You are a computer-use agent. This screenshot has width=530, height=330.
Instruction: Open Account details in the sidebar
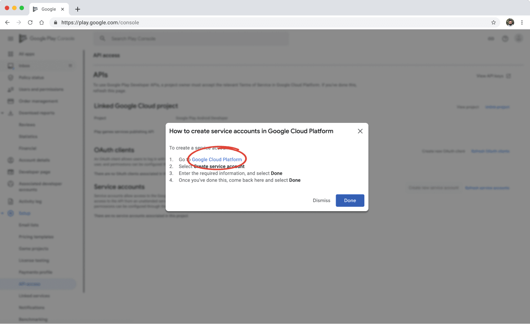click(x=34, y=160)
